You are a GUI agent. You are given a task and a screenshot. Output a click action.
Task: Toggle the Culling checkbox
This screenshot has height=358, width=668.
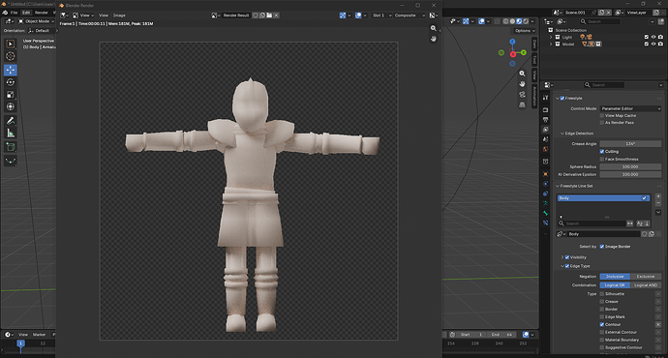(602, 152)
